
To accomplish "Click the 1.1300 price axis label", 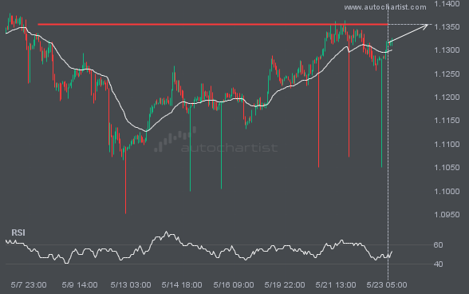I will (447, 50).
